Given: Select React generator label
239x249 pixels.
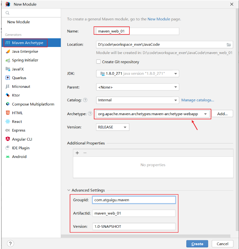Looking at the screenshot, I should (17, 122).
